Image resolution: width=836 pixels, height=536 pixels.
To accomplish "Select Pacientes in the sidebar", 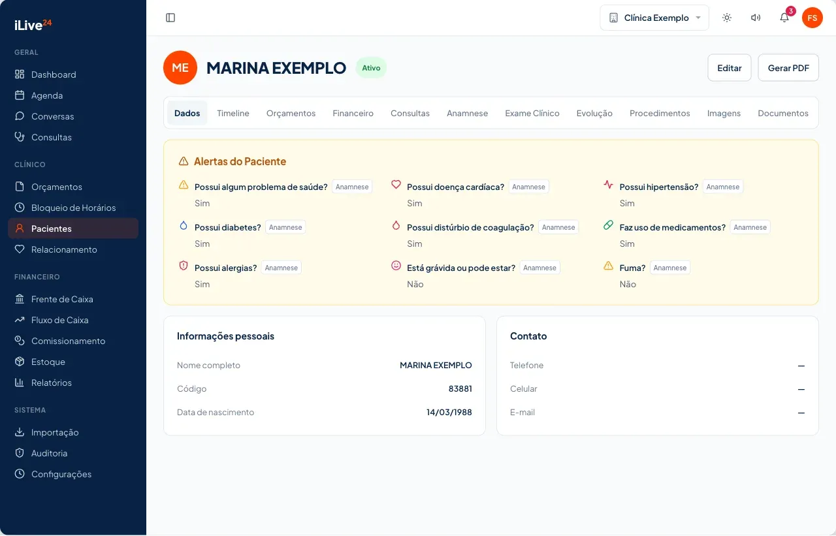I will 73,229.
